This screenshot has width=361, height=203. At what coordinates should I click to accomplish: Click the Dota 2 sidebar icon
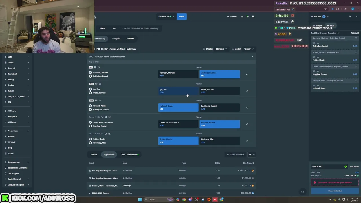tap(5, 91)
